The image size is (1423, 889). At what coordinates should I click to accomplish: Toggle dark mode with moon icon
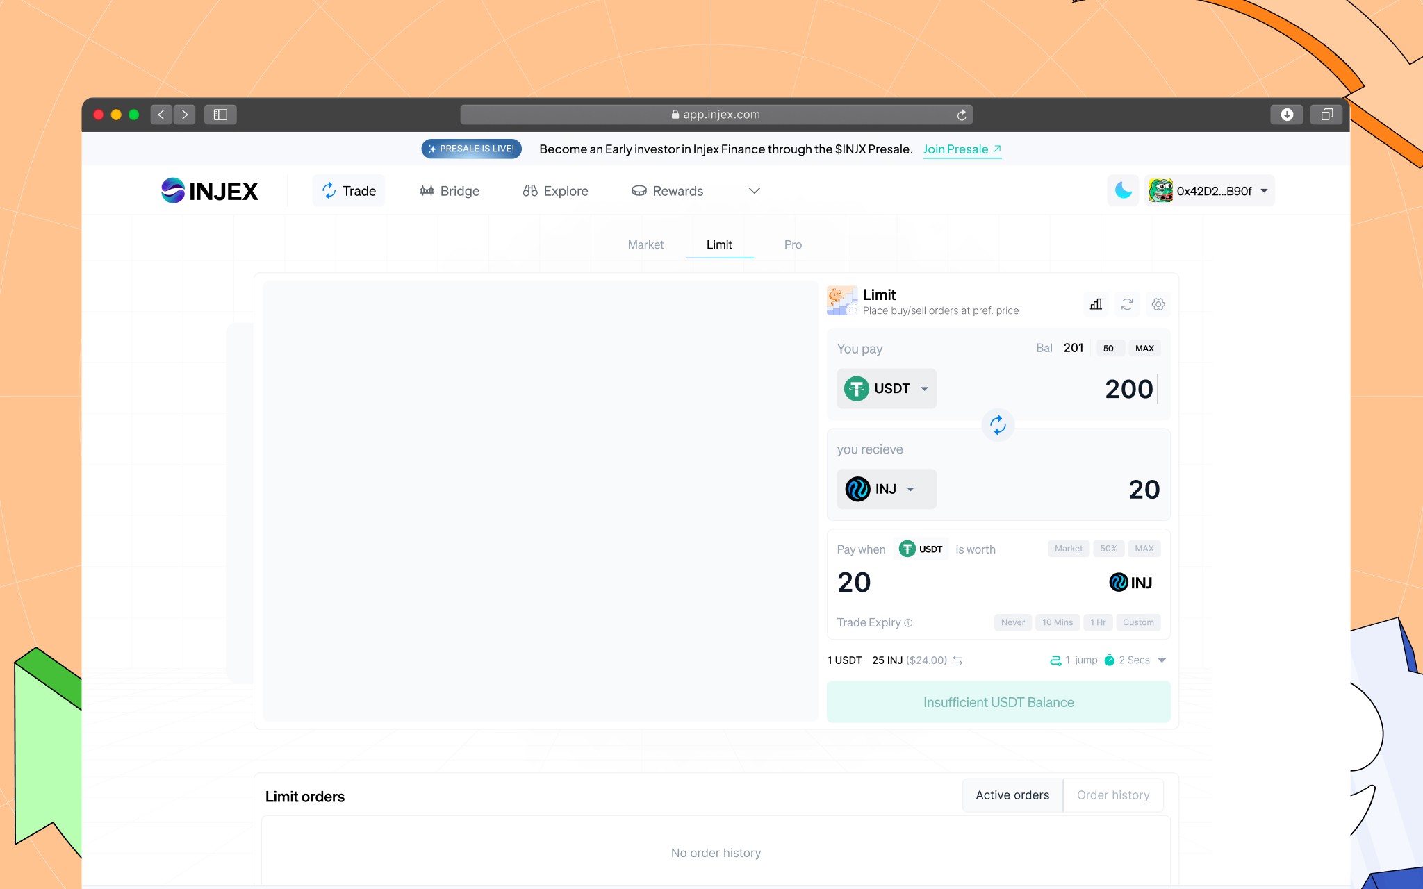[x=1123, y=190]
